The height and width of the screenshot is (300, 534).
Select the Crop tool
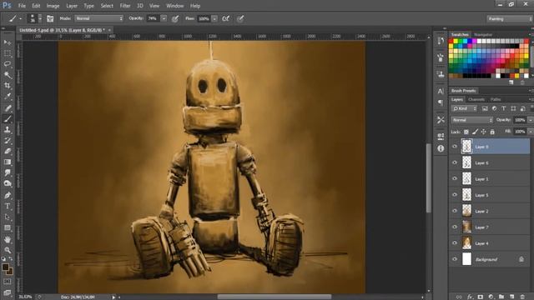click(x=8, y=86)
